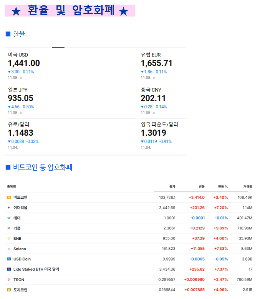The height and width of the screenshot is (299, 260).
Task: Click the BNB coin icon
Action: tap(9, 239)
